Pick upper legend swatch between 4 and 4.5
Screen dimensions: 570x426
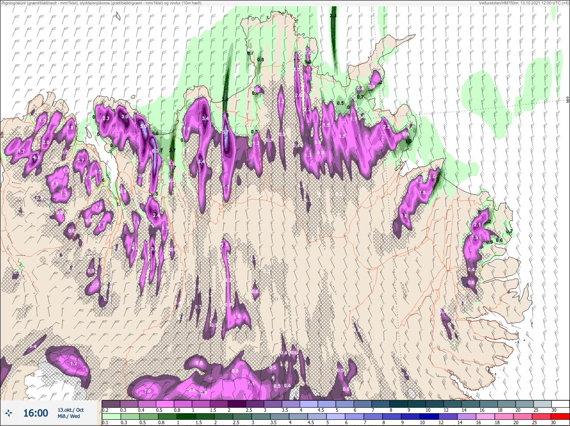click(x=309, y=404)
